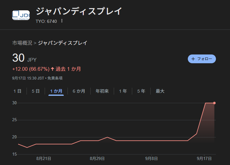230x165 pixels.
Task: Click the up arrow beside 過去 1 か月
Action: coord(52,69)
